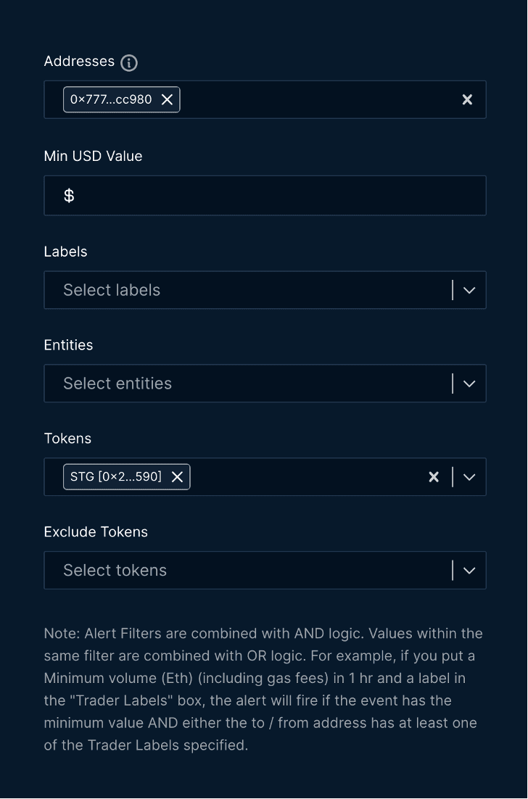Focus the Min USD Value input

pyautogui.click(x=276, y=196)
